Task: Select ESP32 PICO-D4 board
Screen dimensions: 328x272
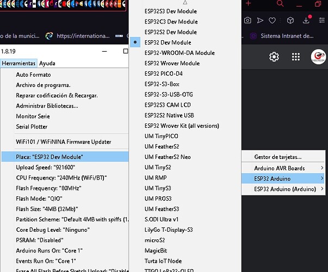Action: pos(185,73)
